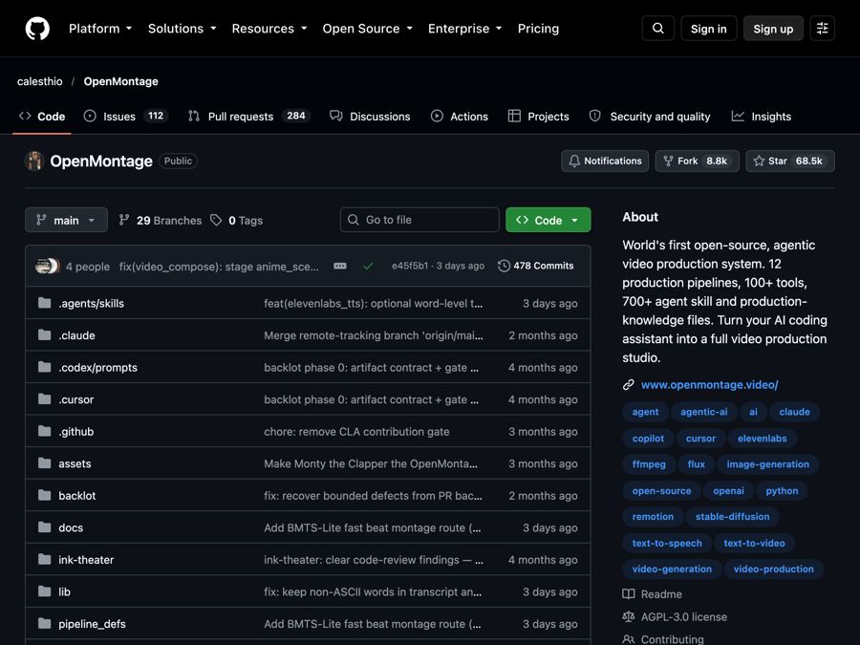Open the appearance settings sliders icon
This screenshot has height=645, width=860.
tap(822, 29)
